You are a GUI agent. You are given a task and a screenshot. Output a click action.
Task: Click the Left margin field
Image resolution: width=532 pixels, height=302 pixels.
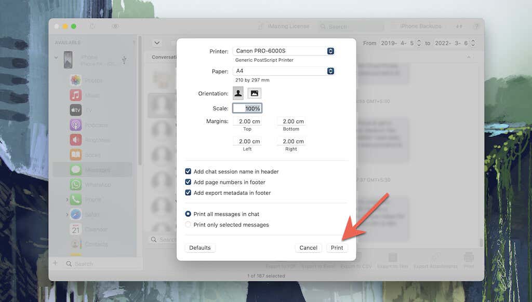tap(247, 141)
